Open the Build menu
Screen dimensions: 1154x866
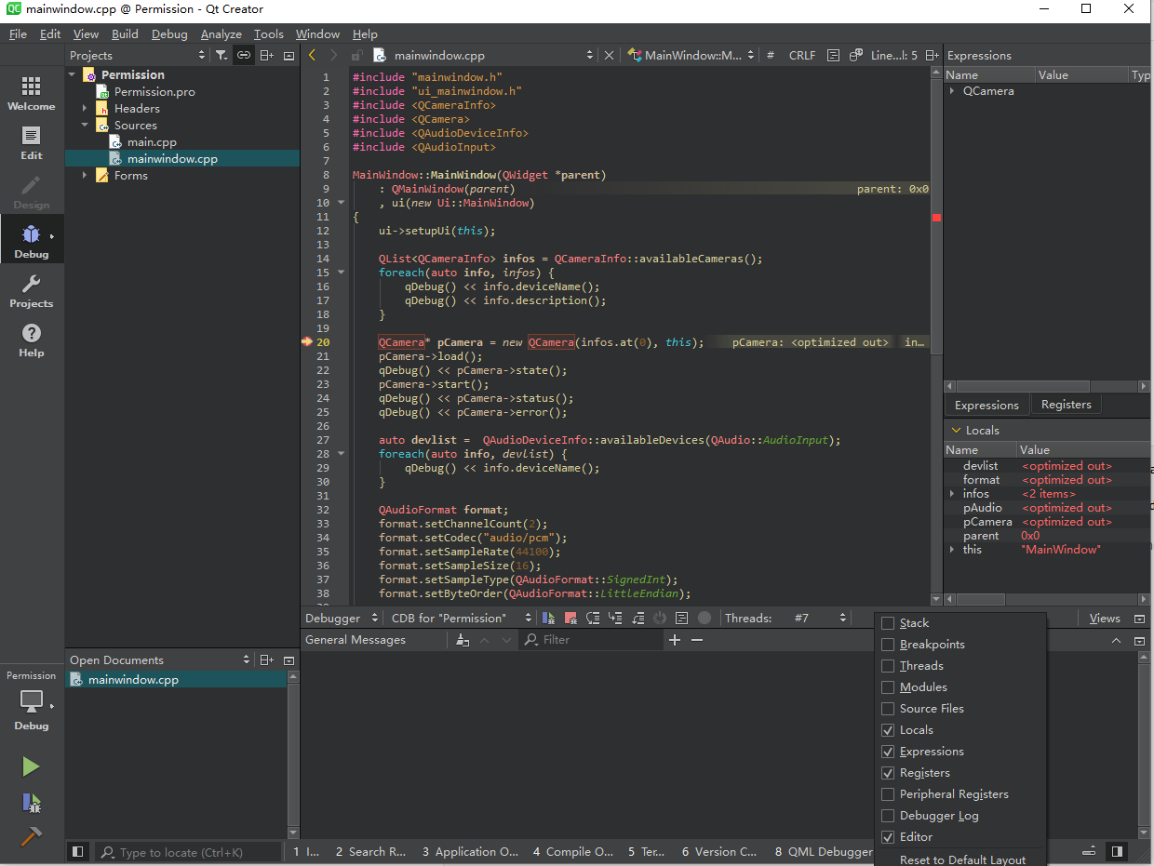click(x=125, y=33)
